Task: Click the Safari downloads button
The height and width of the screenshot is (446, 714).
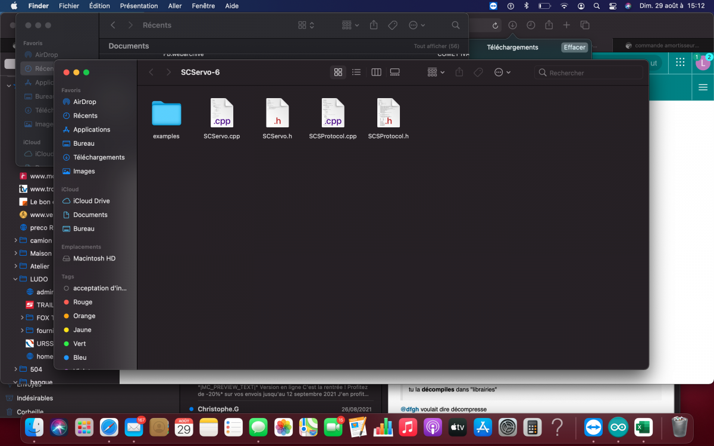Action: tap(513, 26)
